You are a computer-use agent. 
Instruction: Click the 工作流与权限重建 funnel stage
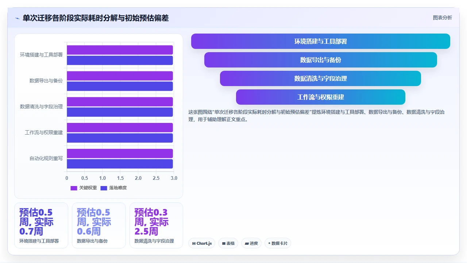[x=321, y=97]
